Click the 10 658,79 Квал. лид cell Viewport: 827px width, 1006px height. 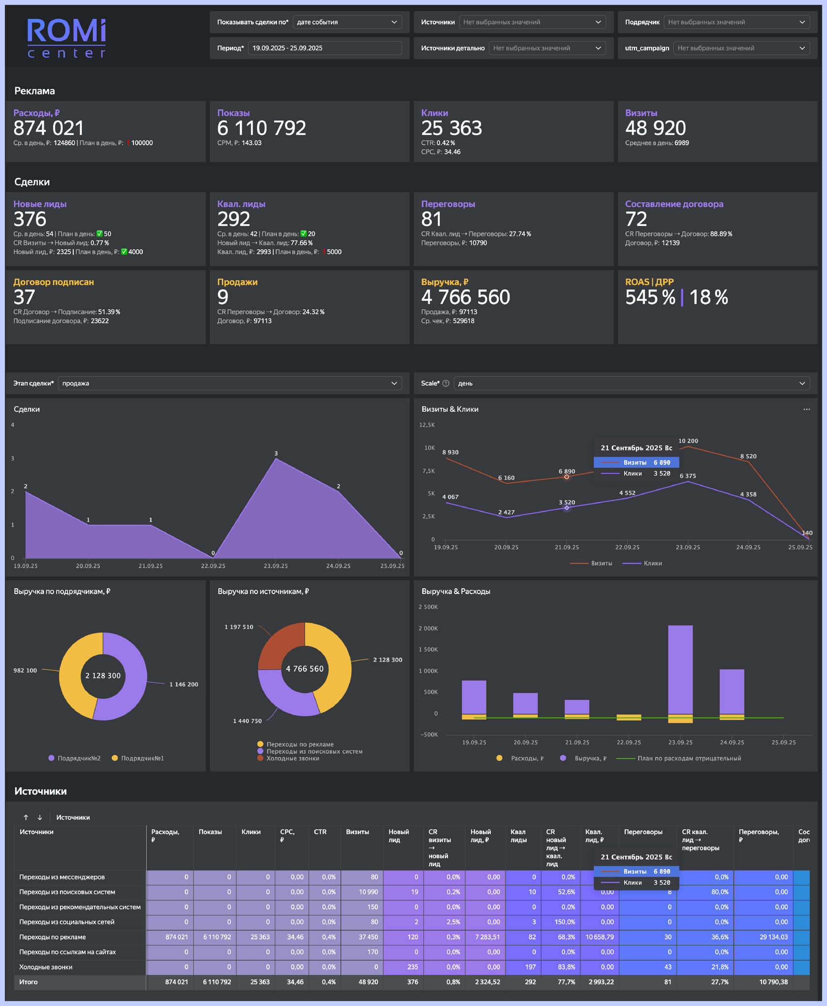pos(600,937)
